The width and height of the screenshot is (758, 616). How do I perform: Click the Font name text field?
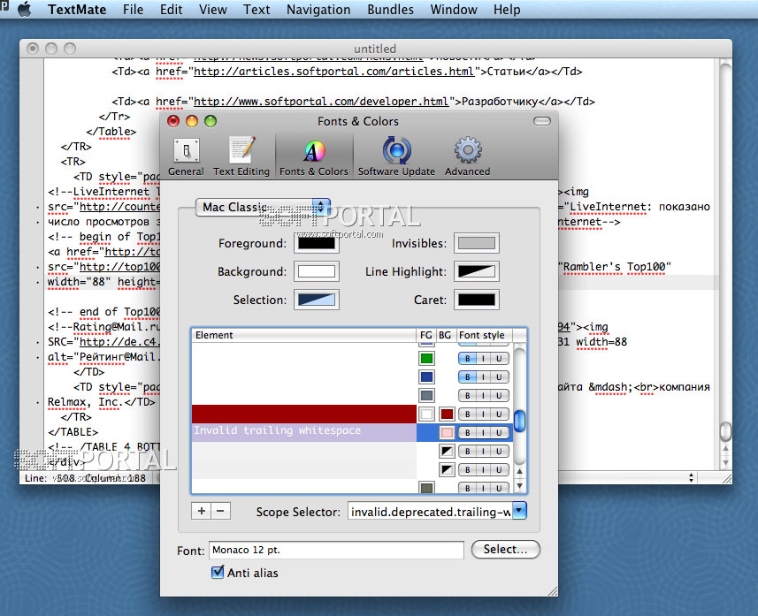[336, 550]
